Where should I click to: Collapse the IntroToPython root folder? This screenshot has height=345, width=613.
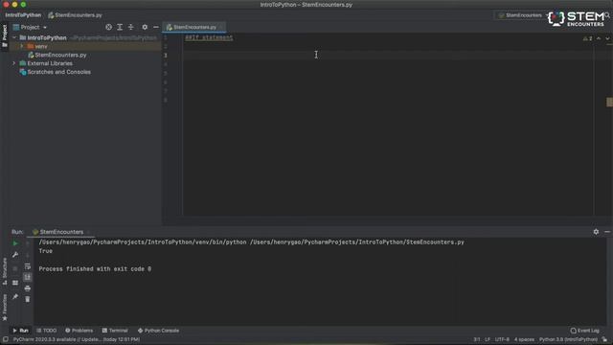tap(14, 37)
